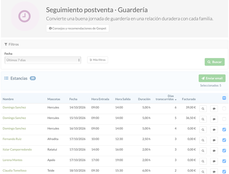
Task: Open details magnifier for Domingo Sanchez 16/10/2026
Action: click(203, 130)
